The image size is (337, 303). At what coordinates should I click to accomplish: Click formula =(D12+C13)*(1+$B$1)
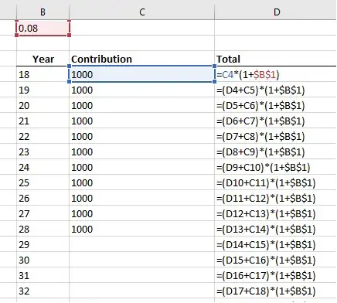(x=276, y=213)
